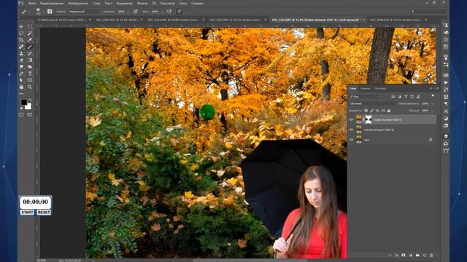467x262 pixels.
Task: Open brush opacity slider arrow in options bar
Action: [x=128, y=12]
